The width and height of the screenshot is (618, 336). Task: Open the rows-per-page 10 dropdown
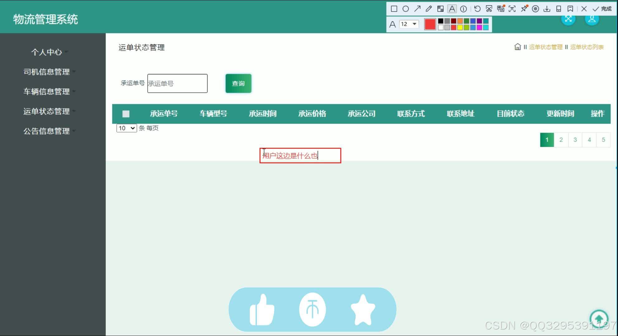tap(126, 128)
